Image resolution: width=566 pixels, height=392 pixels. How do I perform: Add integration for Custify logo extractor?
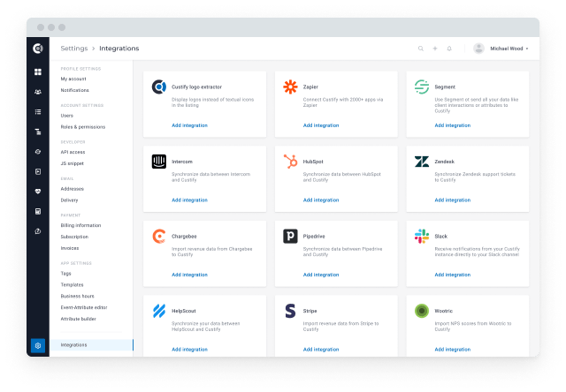click(x=189, y=125)
